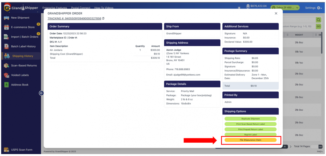The image size is (326, 156).
Task: Click the account balance $876,422.04
Action: [x=259, y=6]
